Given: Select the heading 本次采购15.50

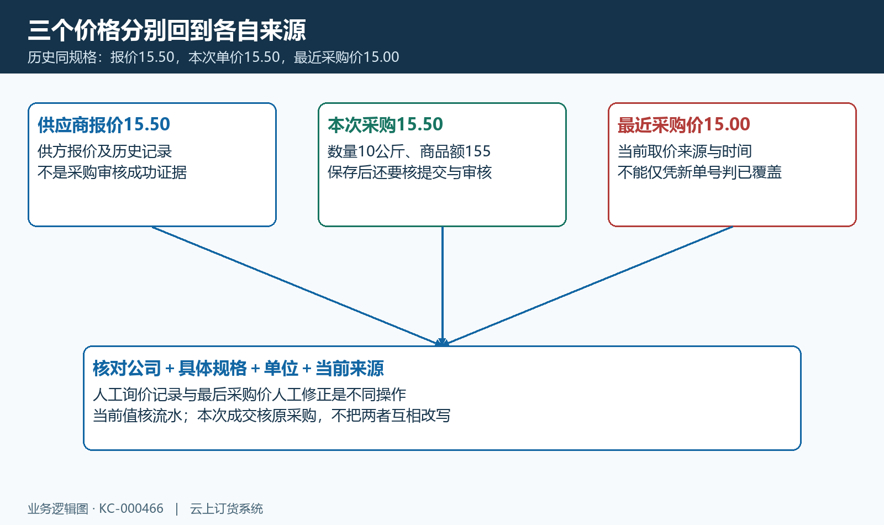Looking at the screenshot, I should tap(385, 125).
